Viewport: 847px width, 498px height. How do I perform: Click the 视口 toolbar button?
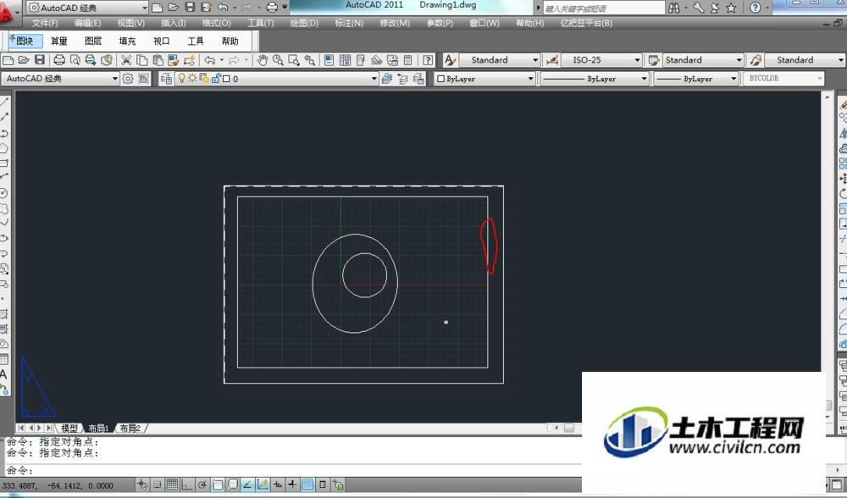[162, 41]
